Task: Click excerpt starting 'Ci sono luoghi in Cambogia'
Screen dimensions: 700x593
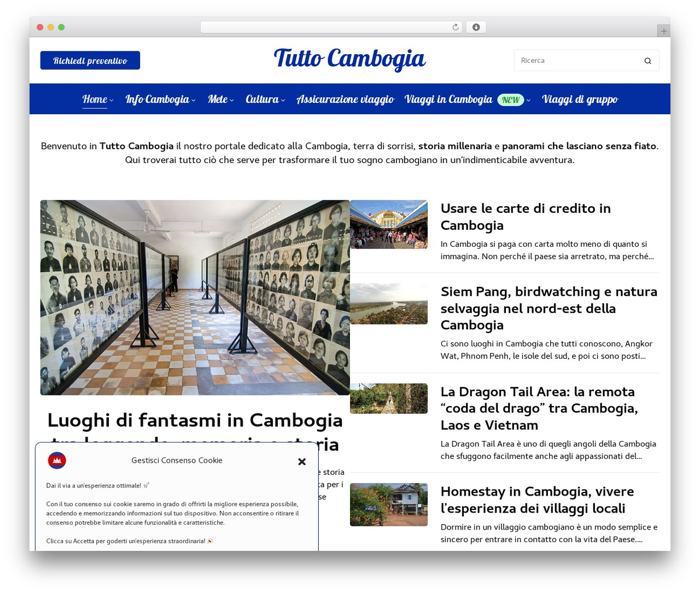Action: coord(546,350)
